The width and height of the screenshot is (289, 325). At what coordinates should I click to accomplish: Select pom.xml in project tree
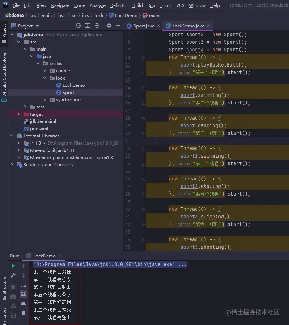[36, 129]
